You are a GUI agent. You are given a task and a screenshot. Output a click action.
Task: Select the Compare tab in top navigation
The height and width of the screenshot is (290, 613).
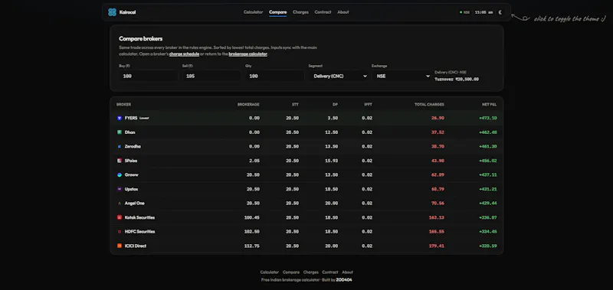pyautogui.click(x=278, y=12)
